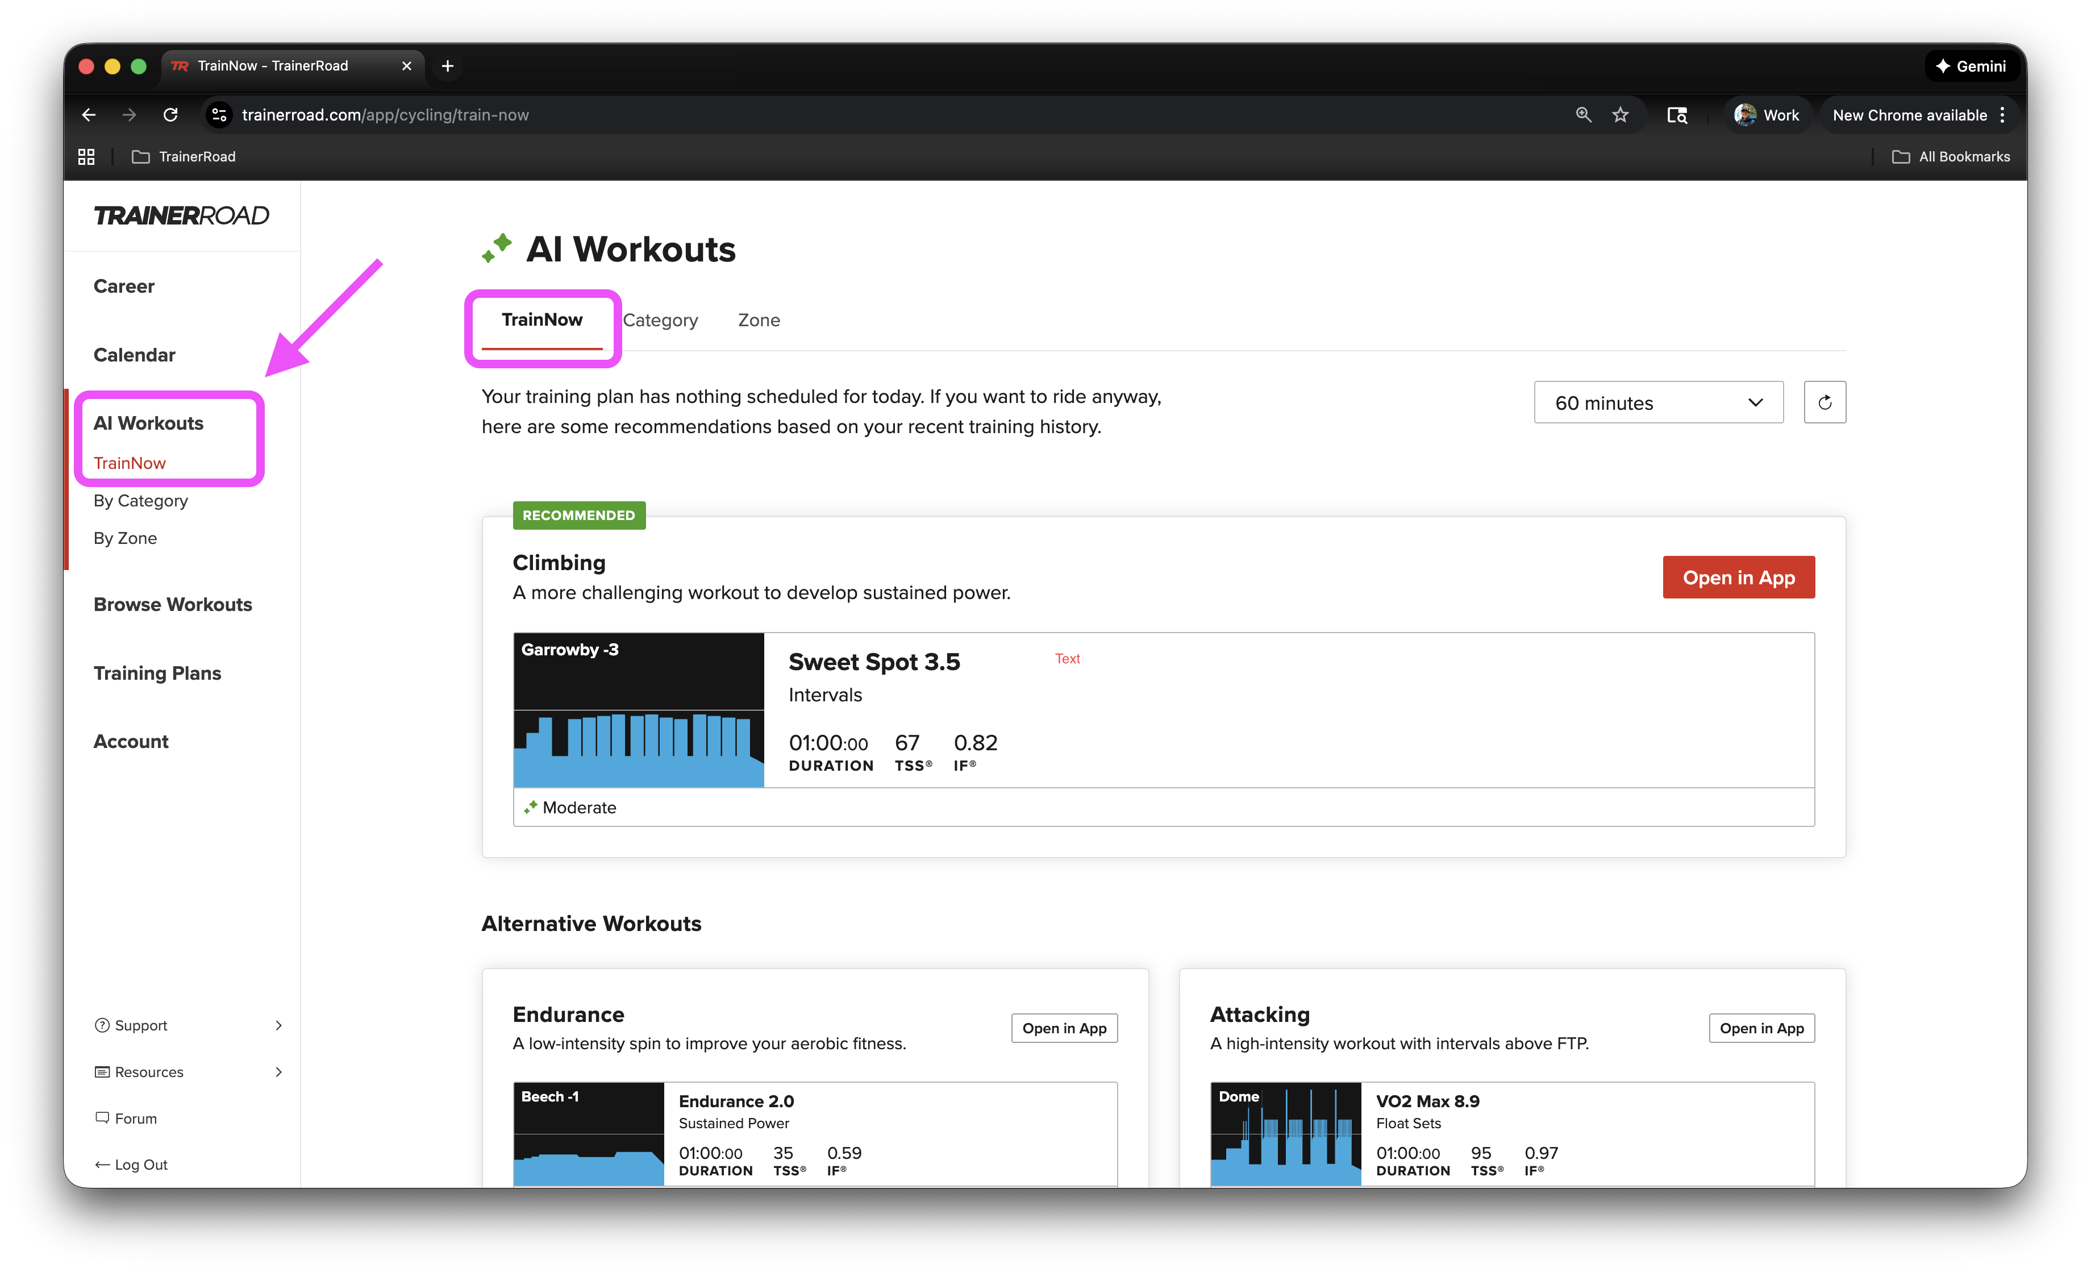
Task: Click the Climbing workout heading
Action: coord(559,562)
